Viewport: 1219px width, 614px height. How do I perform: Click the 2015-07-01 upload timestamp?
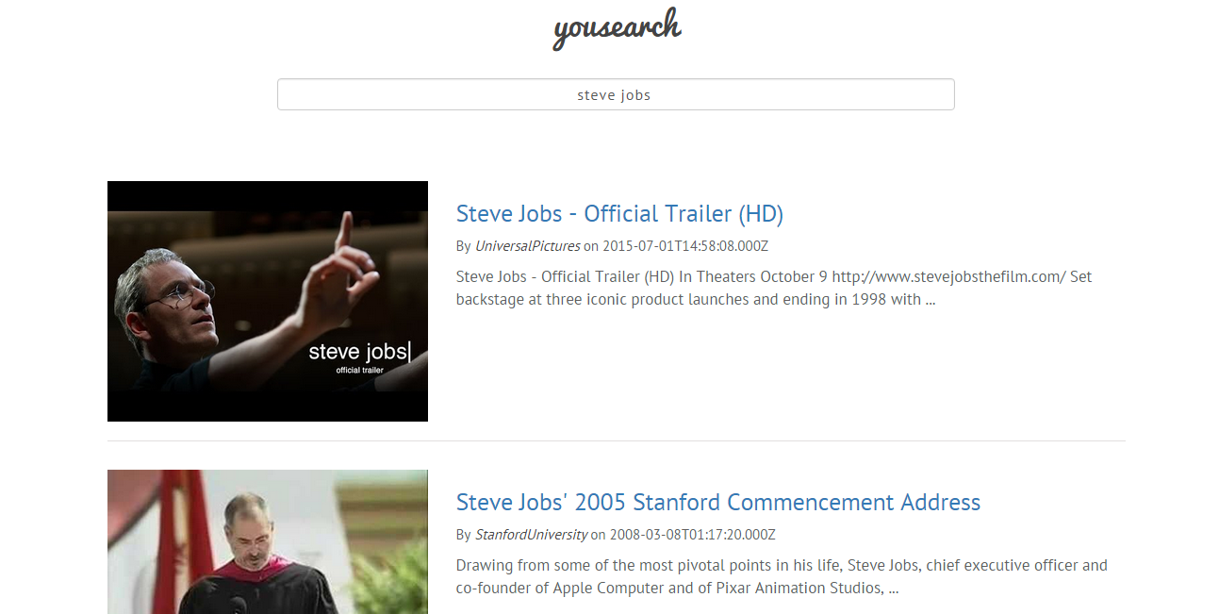685,246
